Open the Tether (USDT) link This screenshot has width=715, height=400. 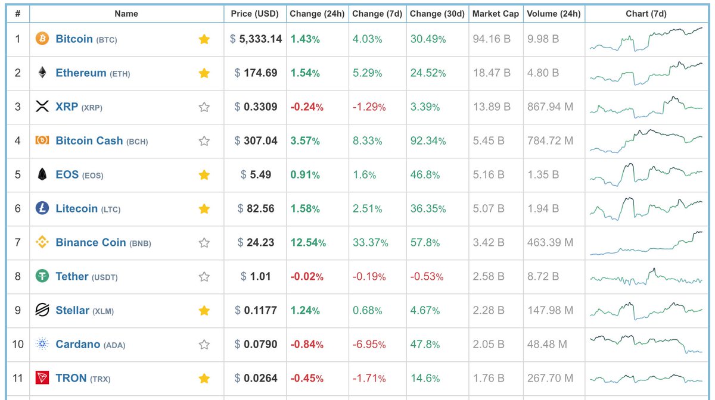[x=86, y=277]
